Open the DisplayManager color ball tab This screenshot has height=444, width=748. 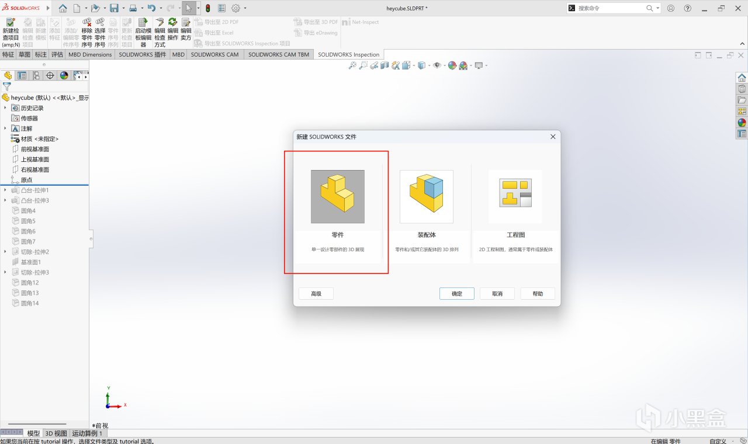64,75
